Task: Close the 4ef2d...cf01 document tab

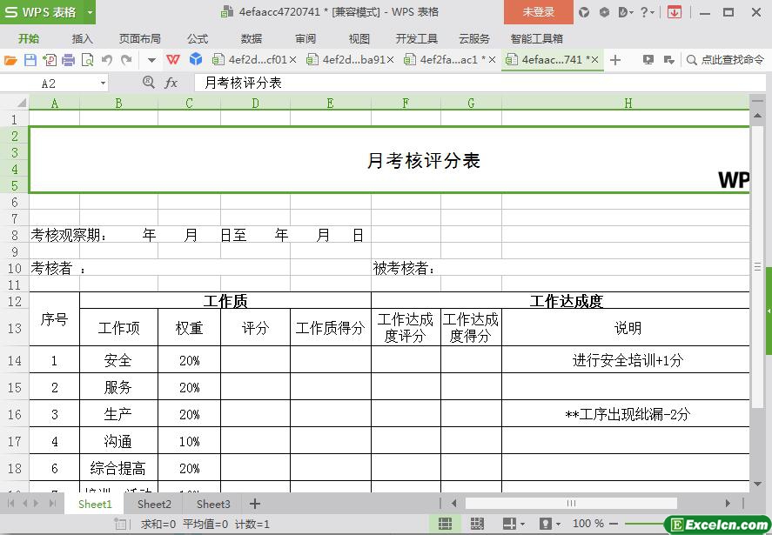Action: pyautogui.click(x=292, y=60)
